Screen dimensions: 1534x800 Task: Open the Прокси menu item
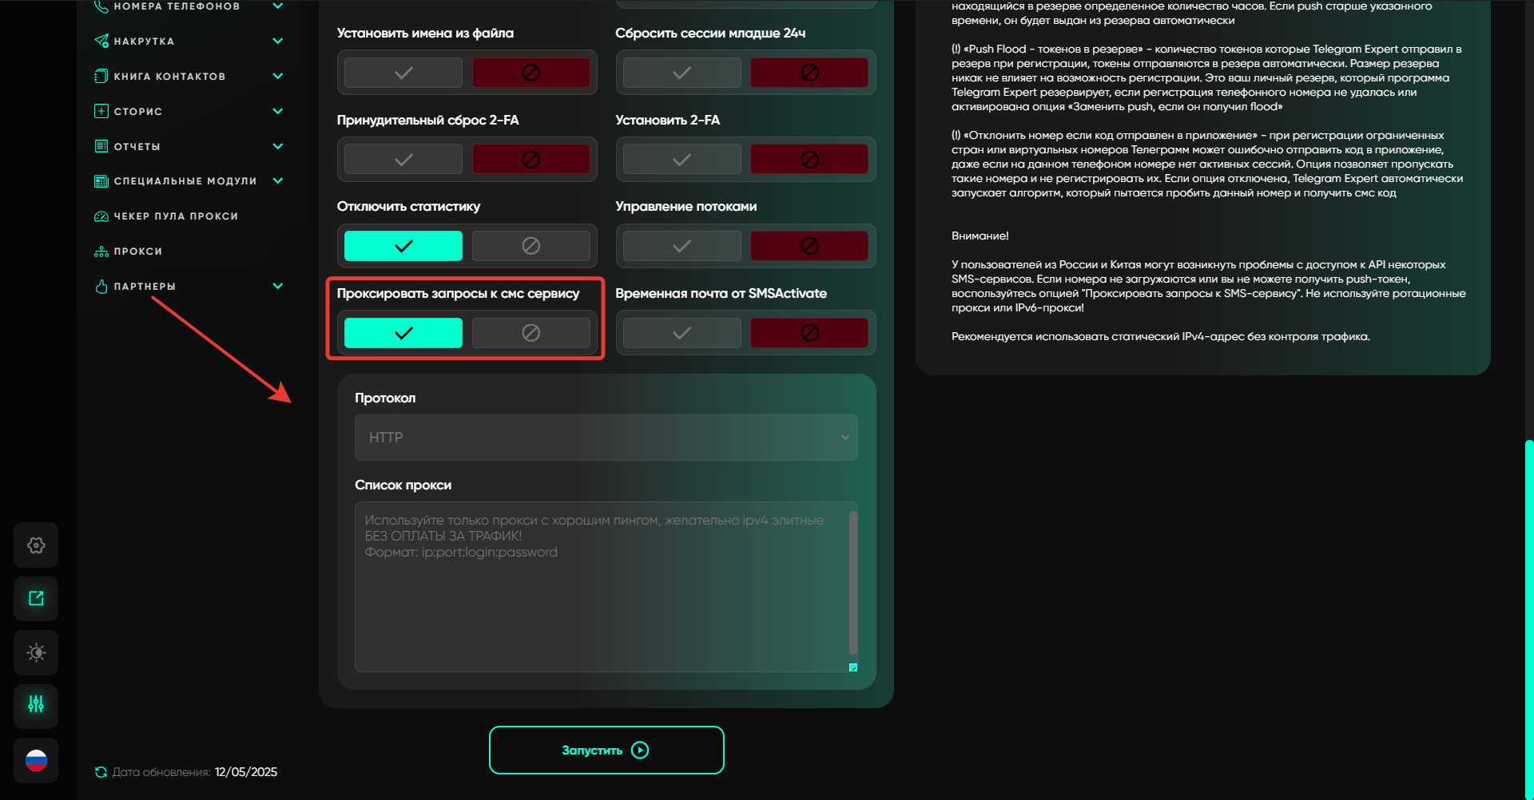tap(137, 251)
